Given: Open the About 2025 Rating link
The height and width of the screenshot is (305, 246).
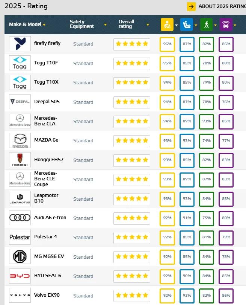Looking at the screenshot, I should 222,6.
